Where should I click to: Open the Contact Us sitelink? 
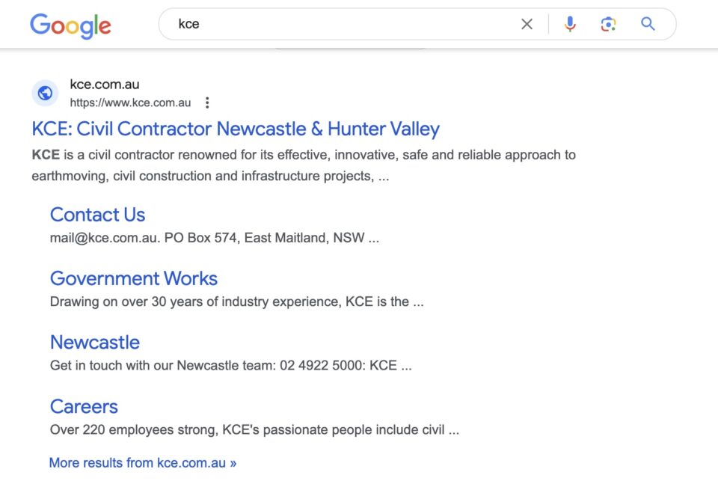point(97,215)
